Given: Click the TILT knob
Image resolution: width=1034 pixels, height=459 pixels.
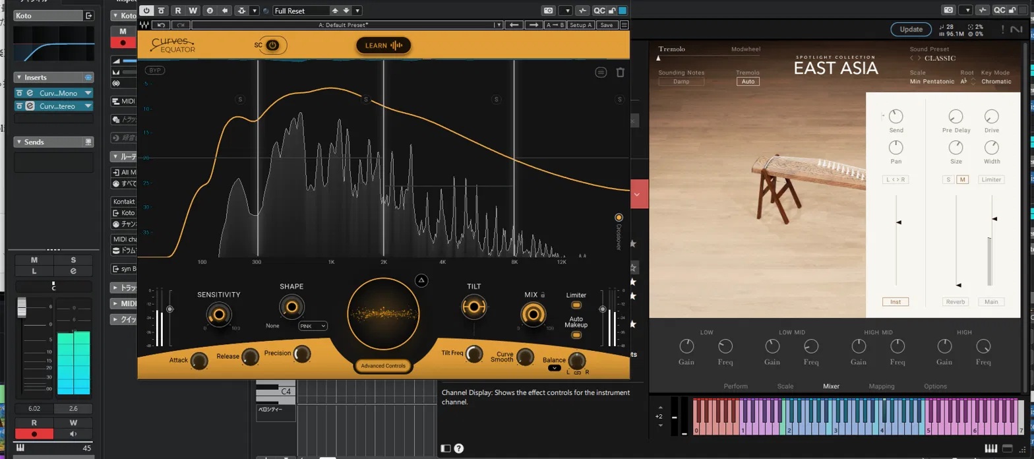Looking at the screenshot, I should (473, 307).
